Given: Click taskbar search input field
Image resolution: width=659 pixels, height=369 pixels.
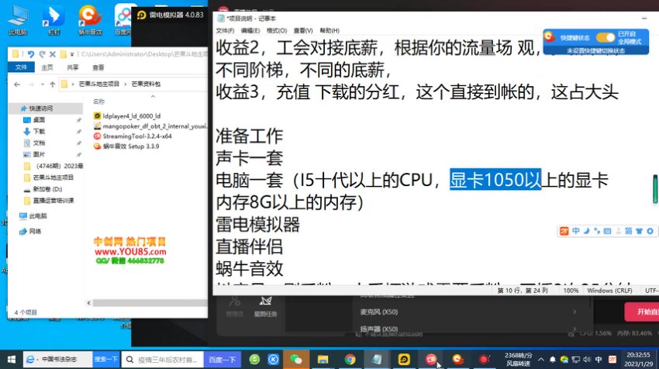Looking at the screenshot, I should click(163, 360).
